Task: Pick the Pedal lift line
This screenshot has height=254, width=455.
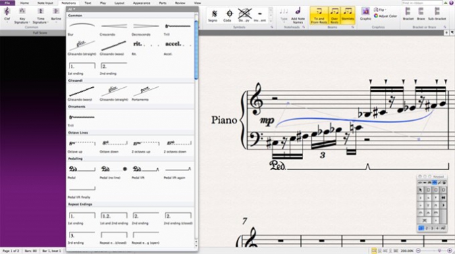Action: [x=146, y=172]
